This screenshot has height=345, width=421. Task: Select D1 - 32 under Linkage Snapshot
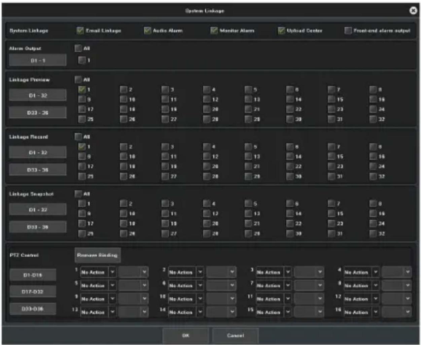(38, 210)
